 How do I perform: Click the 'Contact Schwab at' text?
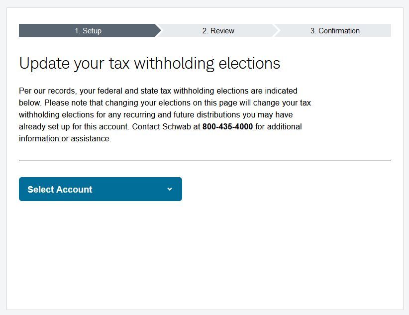(166, 127)
